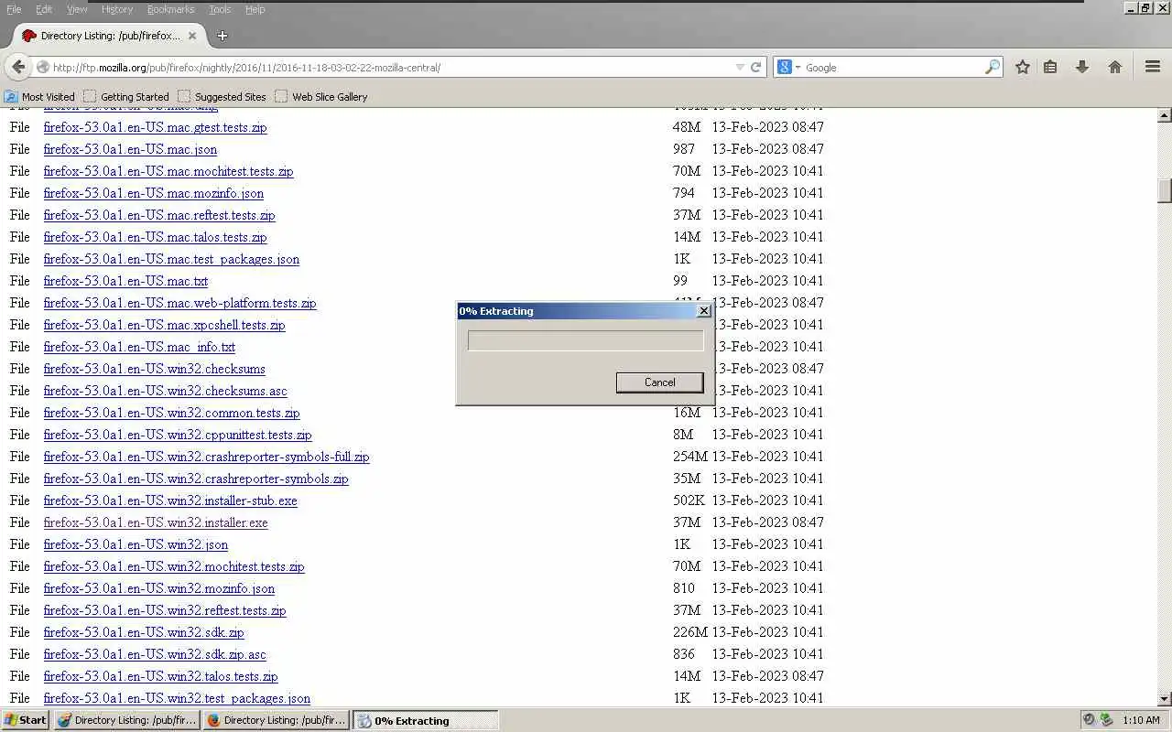Close the 0% Extracting dialog
This screenshot has height=732, width=1172.
click(703, 311)
